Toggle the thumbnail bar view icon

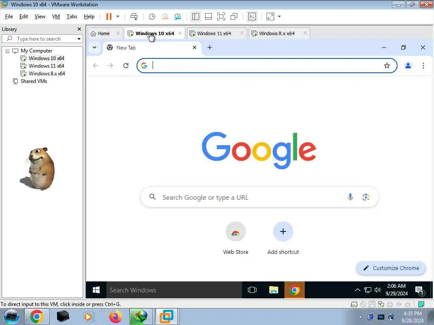209,17
